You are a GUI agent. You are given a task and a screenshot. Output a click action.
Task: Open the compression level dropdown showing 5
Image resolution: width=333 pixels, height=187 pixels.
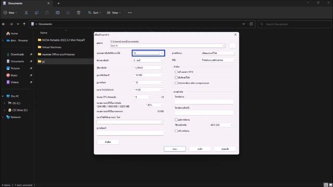click(148, 60)
